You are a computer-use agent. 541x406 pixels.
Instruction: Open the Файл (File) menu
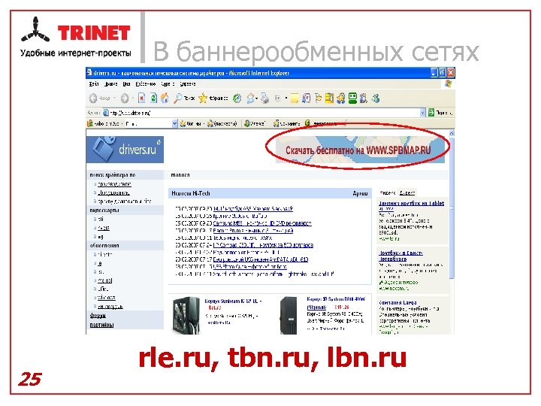(94, 84)
